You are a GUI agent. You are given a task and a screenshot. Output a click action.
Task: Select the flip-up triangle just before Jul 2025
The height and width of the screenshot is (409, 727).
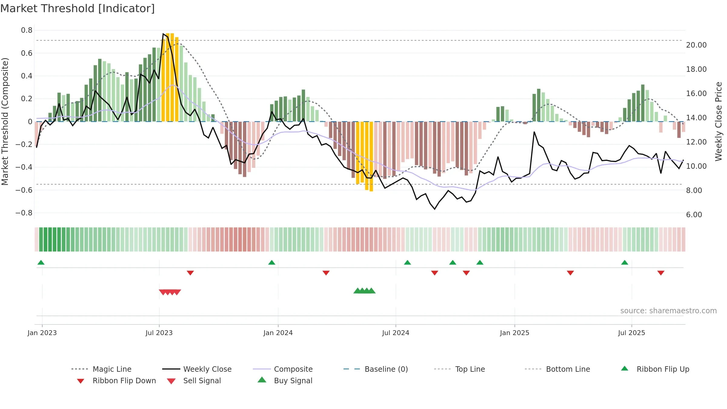point(625,262)
